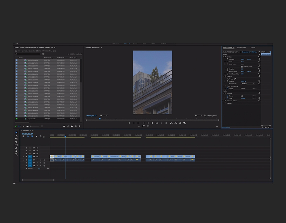Step forward one frame
The image size is (286, 223).
161,123
